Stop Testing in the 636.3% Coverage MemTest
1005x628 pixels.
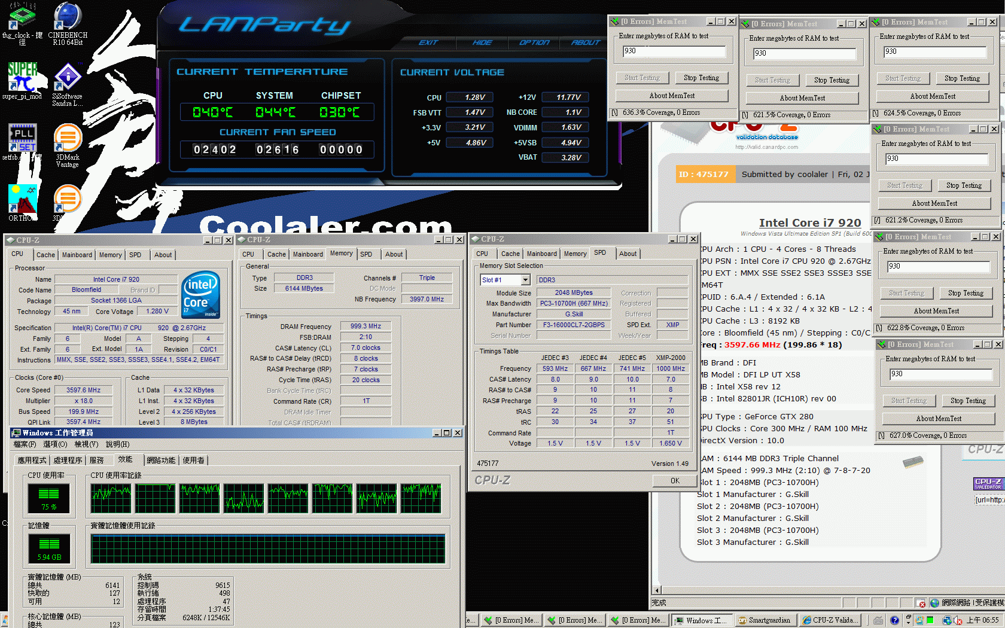coord(701,78)
